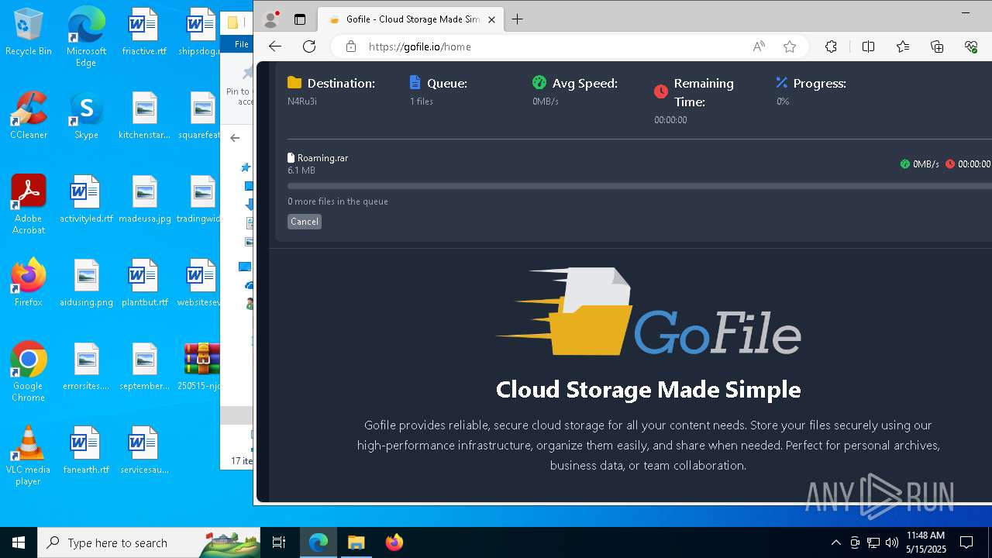Image resolution: width=992 pixels, height=558 pixels.
Task: Select the Gofile Cloud Storage tab
Action: 412,19
